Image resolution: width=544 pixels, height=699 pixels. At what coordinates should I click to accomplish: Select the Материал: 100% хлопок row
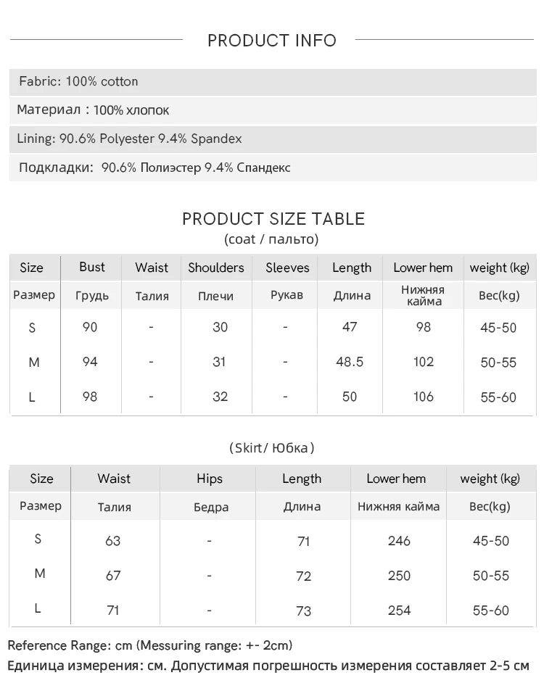click(273, 110)
